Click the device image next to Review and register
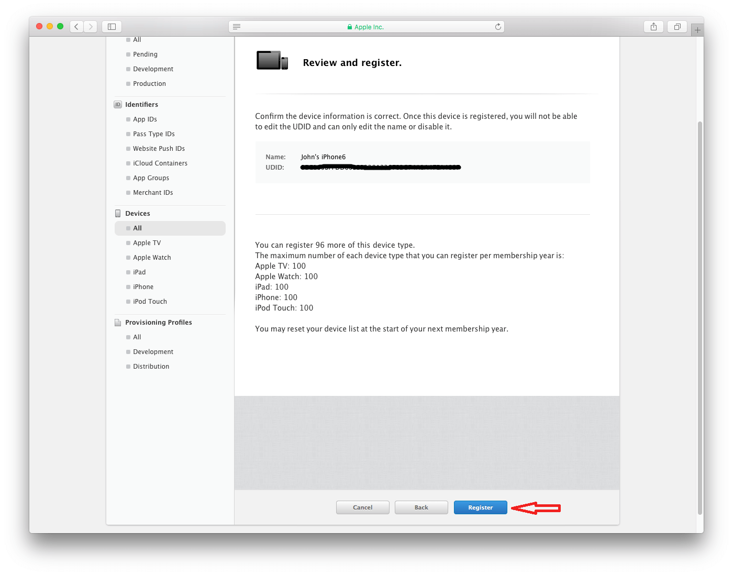The image size is (733, 575). coord(272,60)
